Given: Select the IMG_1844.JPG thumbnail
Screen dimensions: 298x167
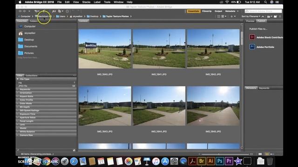Looking at the screenshot, I should (159, 106).
